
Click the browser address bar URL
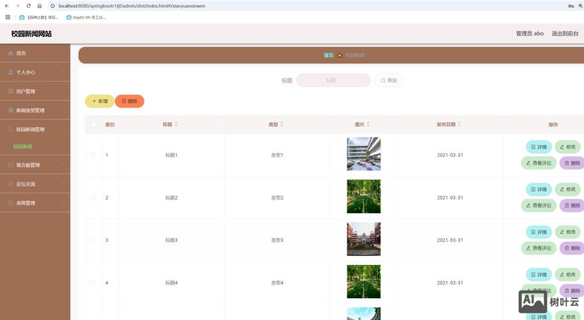pyautogui.click(x=132, y=6)
